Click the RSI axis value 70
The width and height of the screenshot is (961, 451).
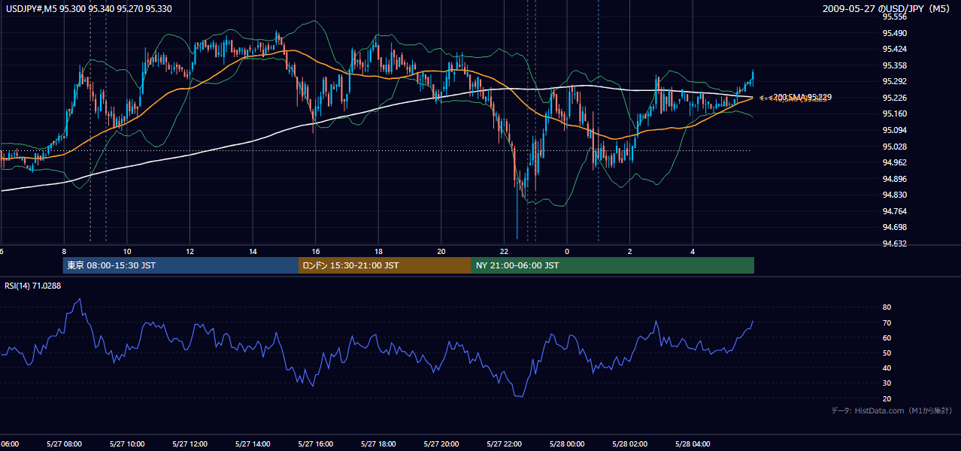tap(887, 322)
